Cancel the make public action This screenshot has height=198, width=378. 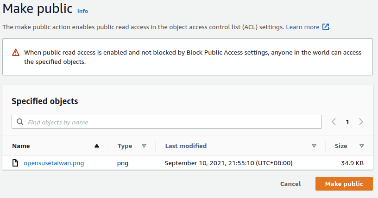(x=290, y=184)
